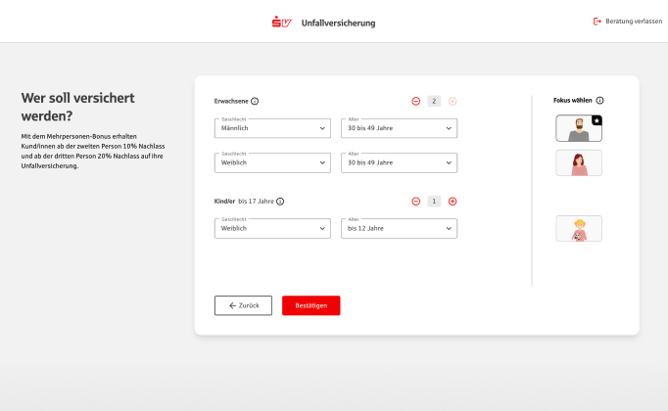Click the Beratung verlassen exit icon
This screenshot has width=668, height=411.
pos(597,22)
